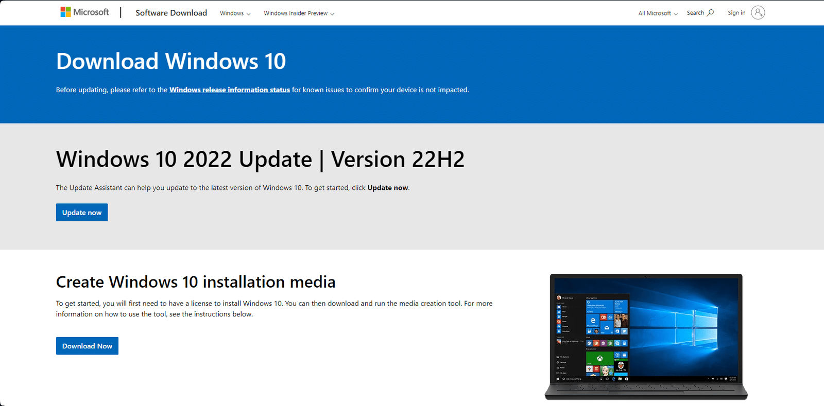Click the Update now button
The image size is (824, 406).
tap(82, 213)
